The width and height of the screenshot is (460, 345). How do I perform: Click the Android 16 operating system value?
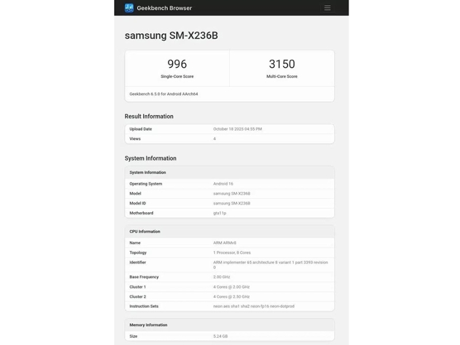click(x=224, y=184)
